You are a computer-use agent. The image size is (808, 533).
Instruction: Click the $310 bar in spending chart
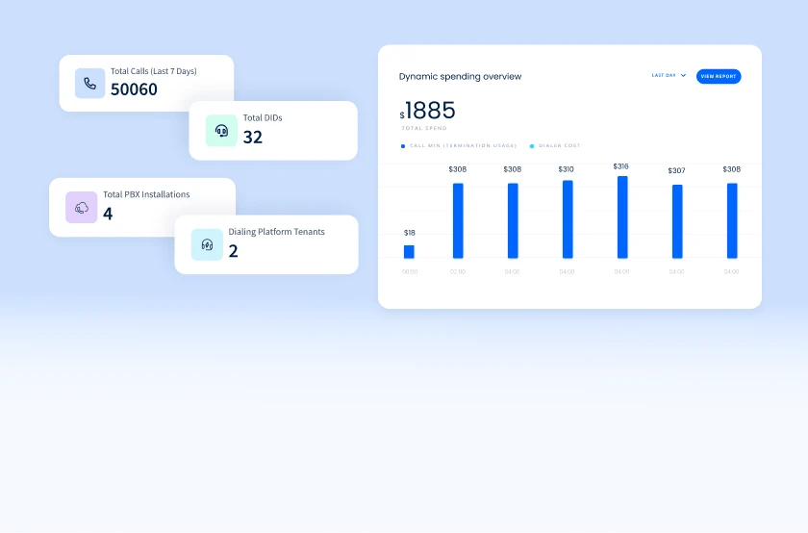tap(568, 219)
